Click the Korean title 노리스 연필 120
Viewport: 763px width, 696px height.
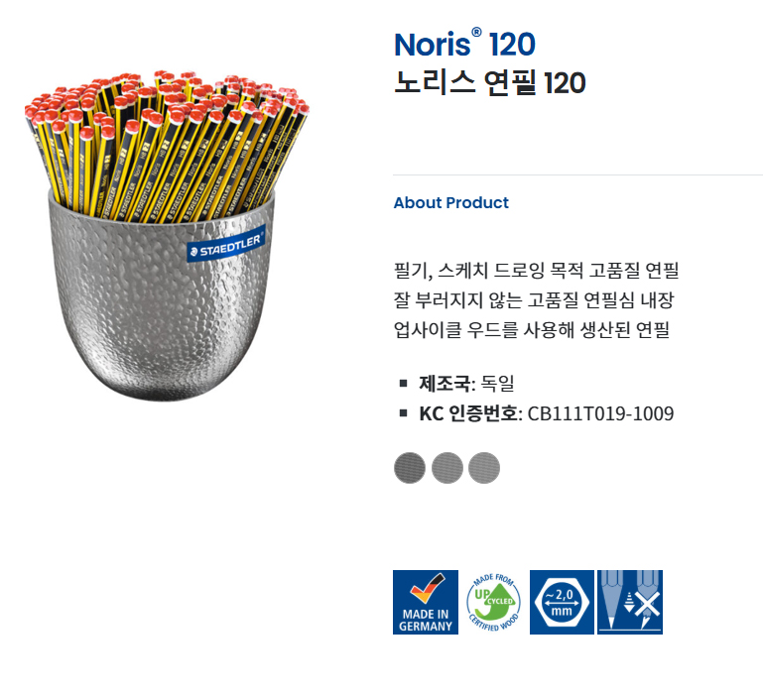pos(489,82)
